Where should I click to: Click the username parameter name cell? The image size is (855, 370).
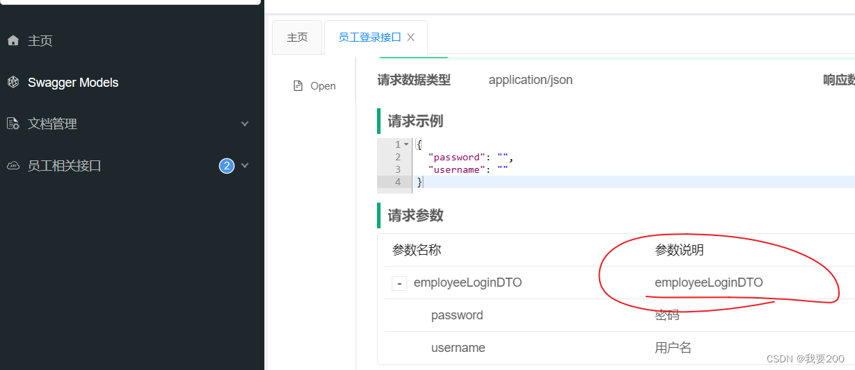pyautogui.click(x=458, y=348)
